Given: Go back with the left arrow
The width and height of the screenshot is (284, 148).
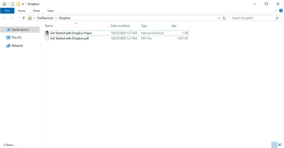Looking at the screenshot, I should (5, 18).
